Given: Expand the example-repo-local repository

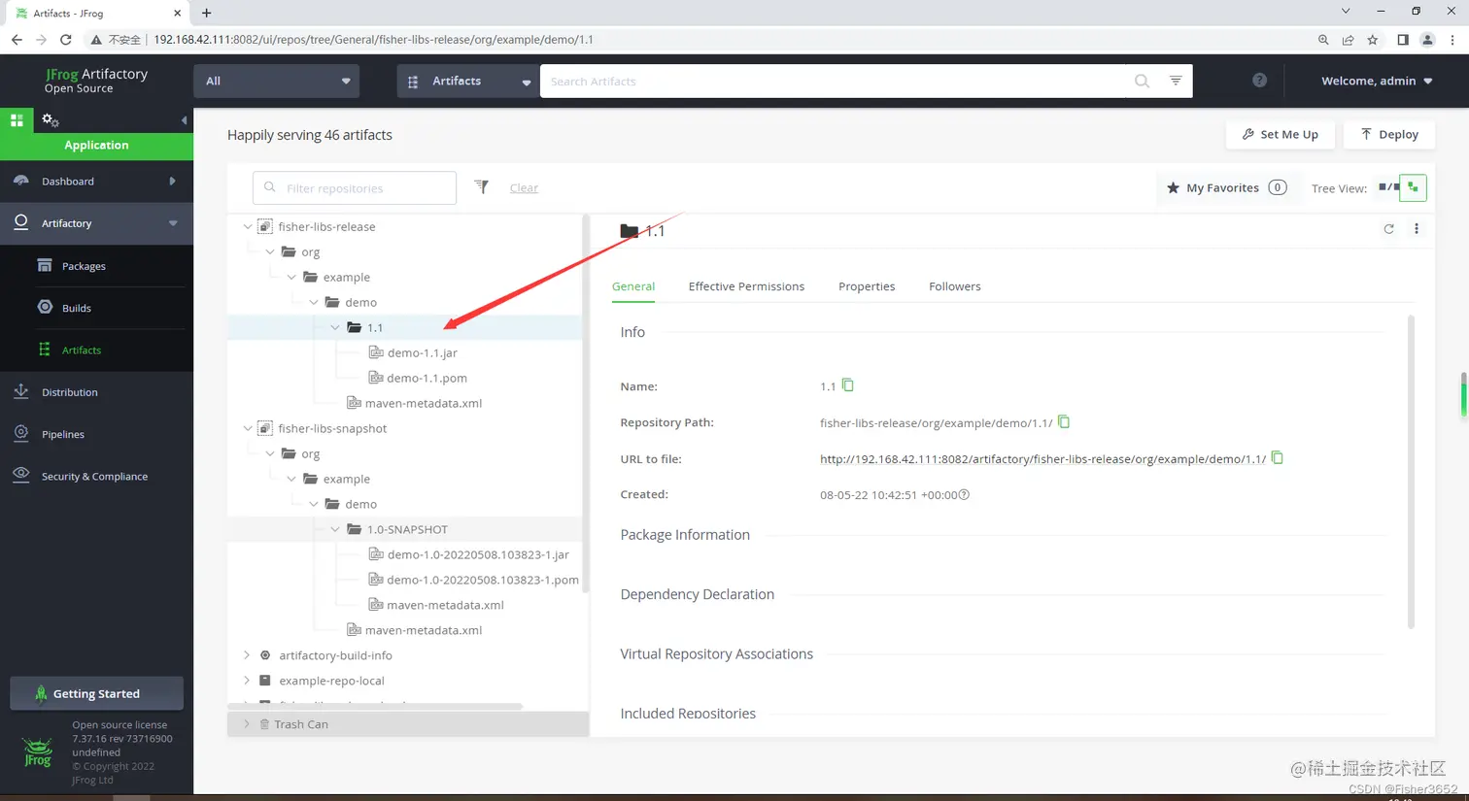Looking at the screenshot, I should 247,681.
